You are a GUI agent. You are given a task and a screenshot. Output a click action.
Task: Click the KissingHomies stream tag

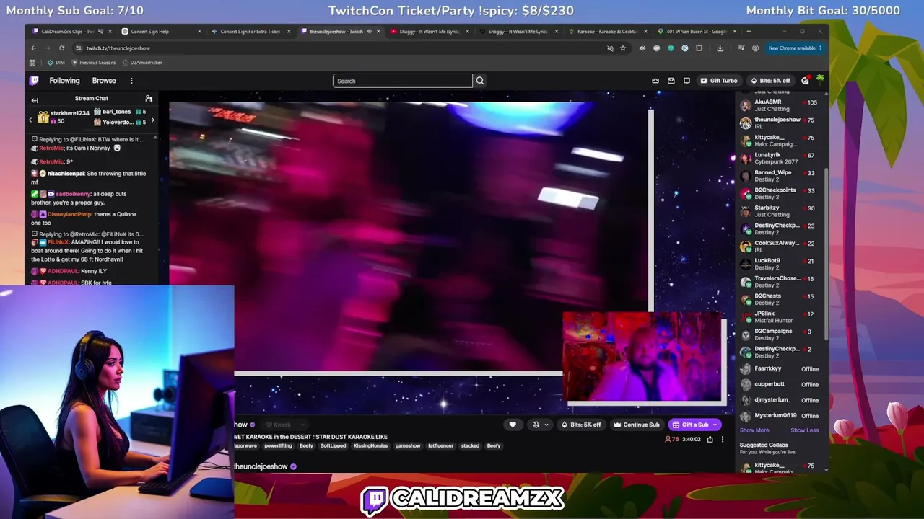[370, 446]
